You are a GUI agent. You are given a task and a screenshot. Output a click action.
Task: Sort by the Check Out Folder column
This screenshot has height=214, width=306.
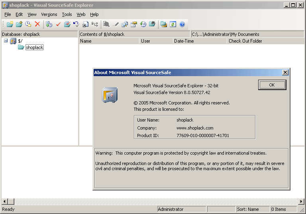(x=266, y=41)
